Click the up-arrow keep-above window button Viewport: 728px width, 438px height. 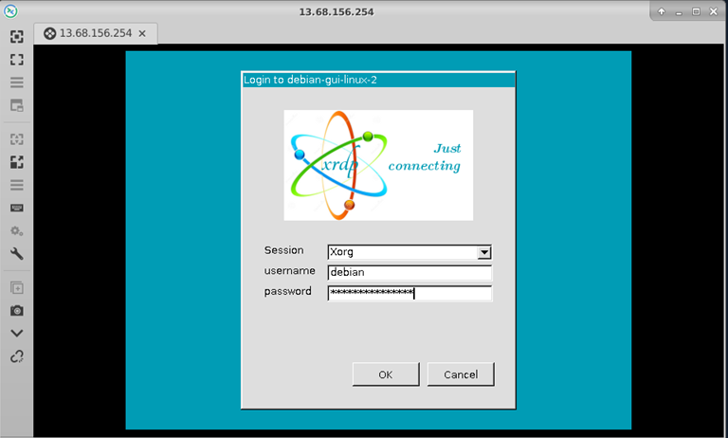click(x=662, y=11)
